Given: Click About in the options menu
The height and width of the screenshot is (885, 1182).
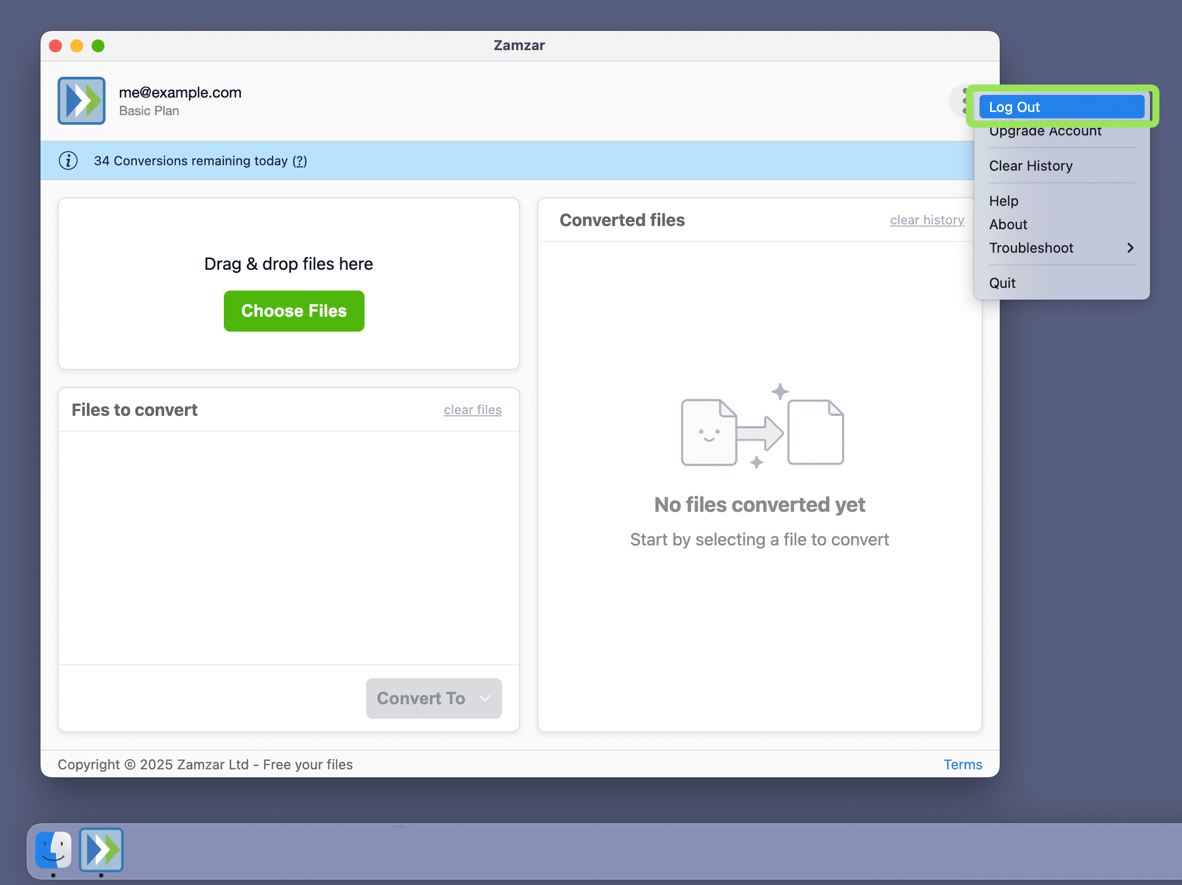Looking at the screenshot, I should click(x=1008, y=224).
